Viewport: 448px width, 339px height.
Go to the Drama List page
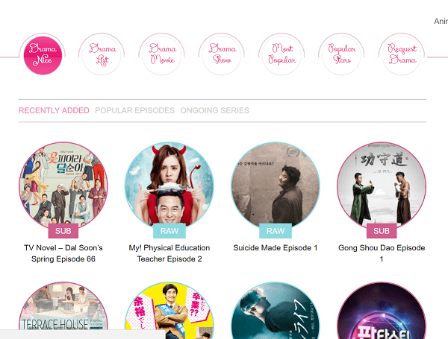(102, 55)
